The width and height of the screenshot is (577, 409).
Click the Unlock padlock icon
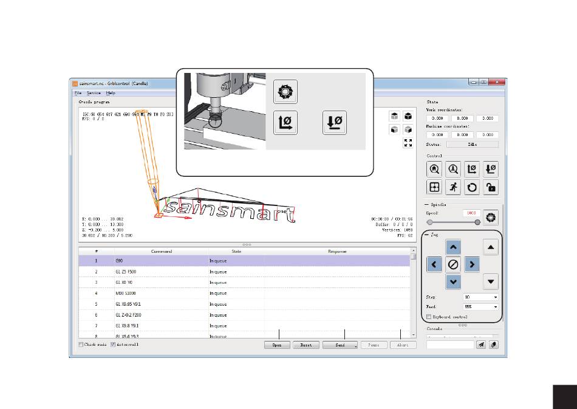(491, 187)
